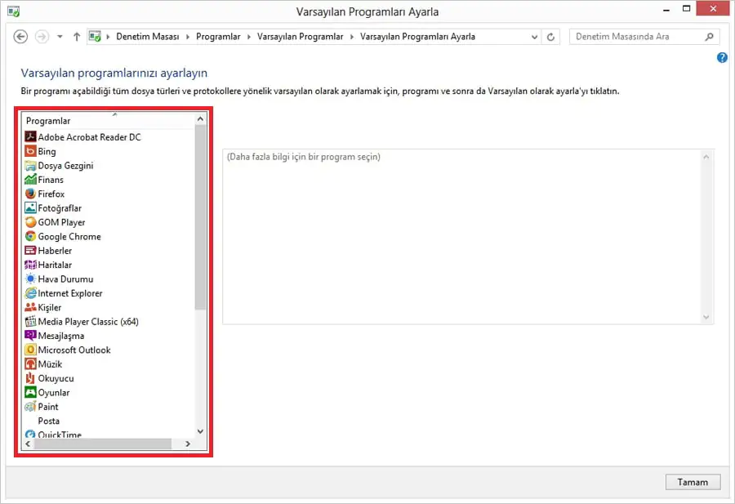Expand the chevron after Denetim Masası

[x=188, y=37]
